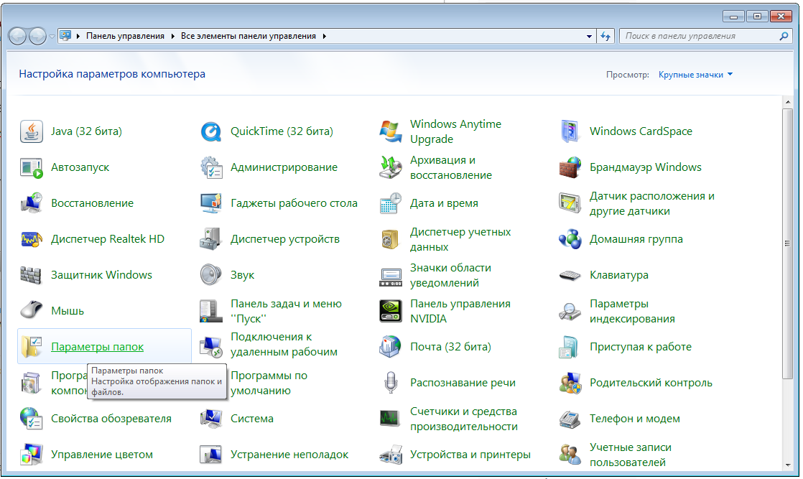
Task: Open Учетные записи пользователей link
Action: tap(630, 455)
